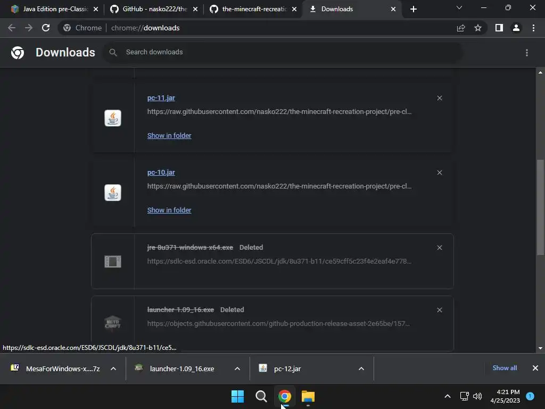Open the notification badge in the tray

pos(530,396)
